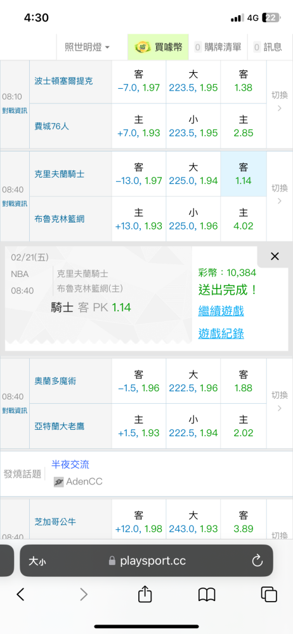
Task: Go back with Safari back arrow
Action: tap(21, 595)
